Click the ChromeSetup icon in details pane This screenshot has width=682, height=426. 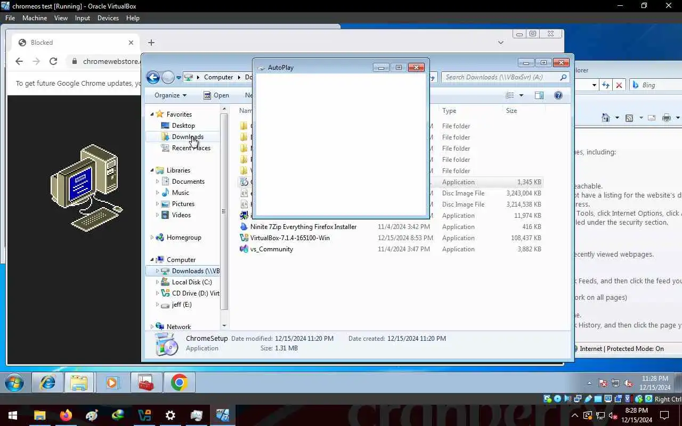pyautogui.click(x=167, y=343)
